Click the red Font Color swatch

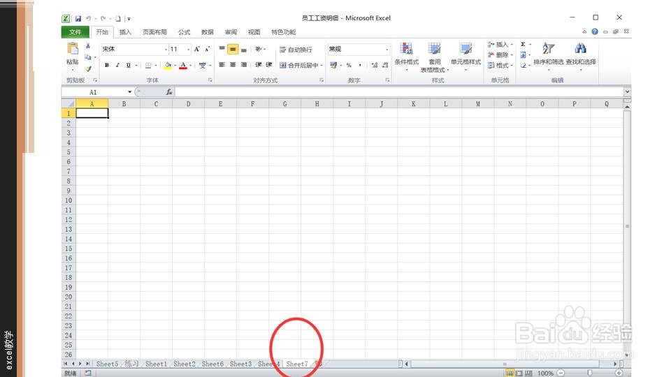(183, 66)
